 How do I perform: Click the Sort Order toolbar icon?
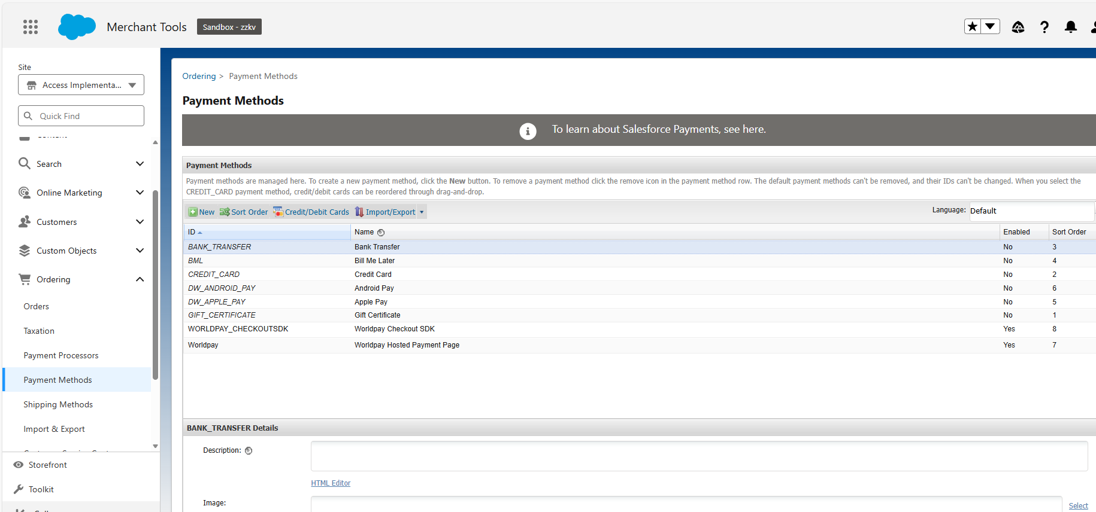tap(225, 212)
